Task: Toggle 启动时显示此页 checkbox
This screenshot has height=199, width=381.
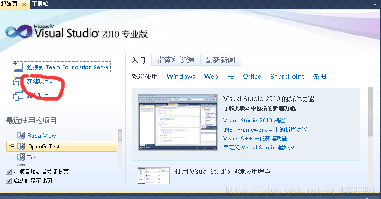Action: [x=9, y=181]
